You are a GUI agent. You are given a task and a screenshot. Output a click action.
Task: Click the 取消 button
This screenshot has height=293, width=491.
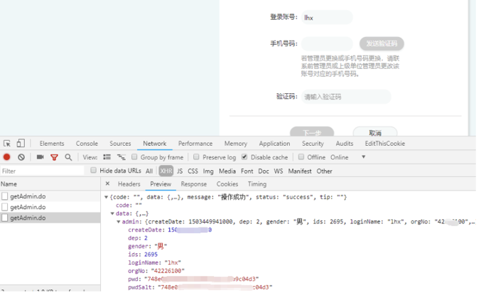[375, 132]
